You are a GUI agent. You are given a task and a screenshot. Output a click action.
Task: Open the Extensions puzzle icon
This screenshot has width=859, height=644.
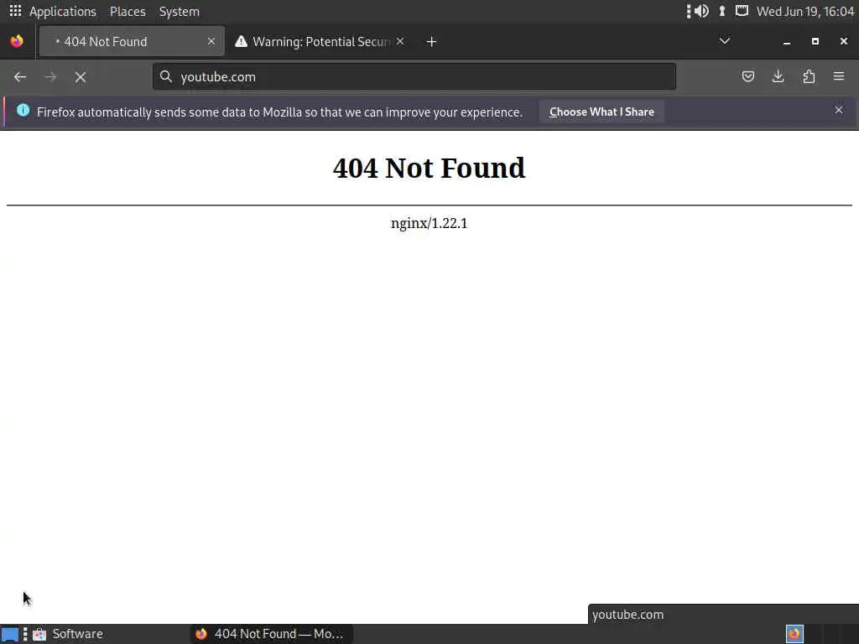click(809, 76)
